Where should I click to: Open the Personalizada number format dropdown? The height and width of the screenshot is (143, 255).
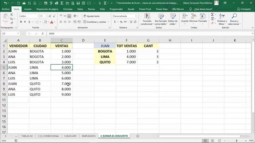pyautogui.click(x=135, y=16)
